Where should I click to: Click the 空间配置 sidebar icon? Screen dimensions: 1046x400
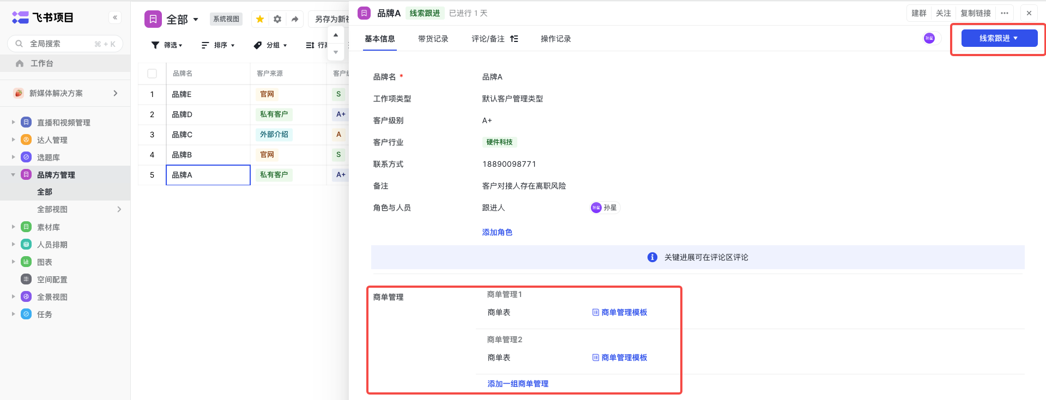click(26, 279)
